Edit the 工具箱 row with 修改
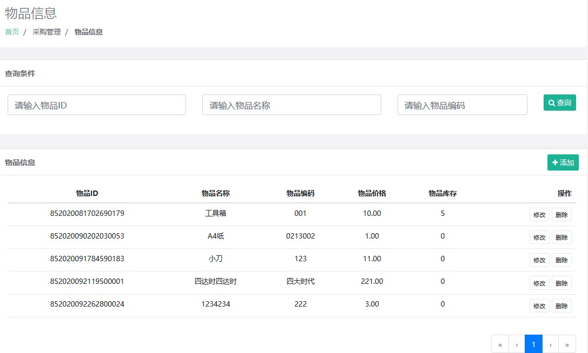This screenshot has width=588, height=353. pos(539,215)
